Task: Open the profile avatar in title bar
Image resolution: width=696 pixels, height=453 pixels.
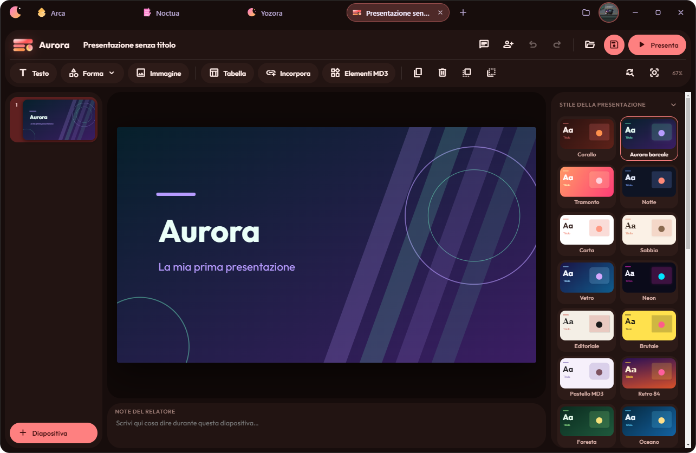Action: [609, 12]
